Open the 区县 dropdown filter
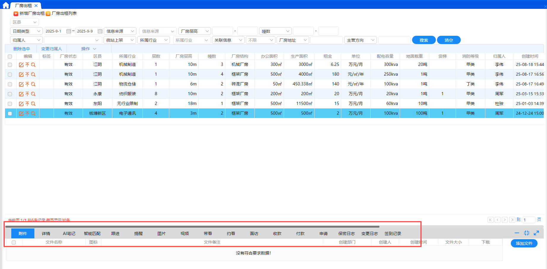547x269 pixels. 24,22
